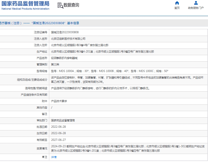Select the 生效日期 value 2022-06-28

click(58, 133)
